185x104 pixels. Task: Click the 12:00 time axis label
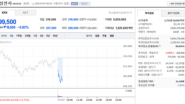(x=89, y=100)
